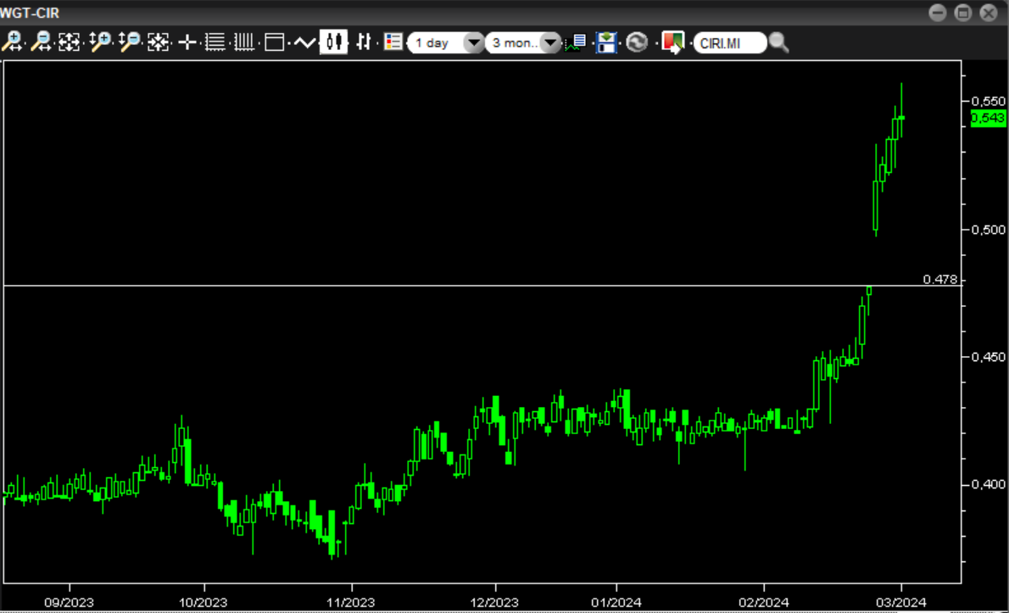Toggle vertical grid lines
The image size is (1009, 613).
point(244,42)
